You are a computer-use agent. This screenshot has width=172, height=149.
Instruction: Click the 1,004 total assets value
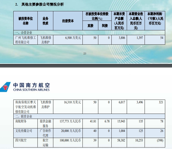[122, 131]
